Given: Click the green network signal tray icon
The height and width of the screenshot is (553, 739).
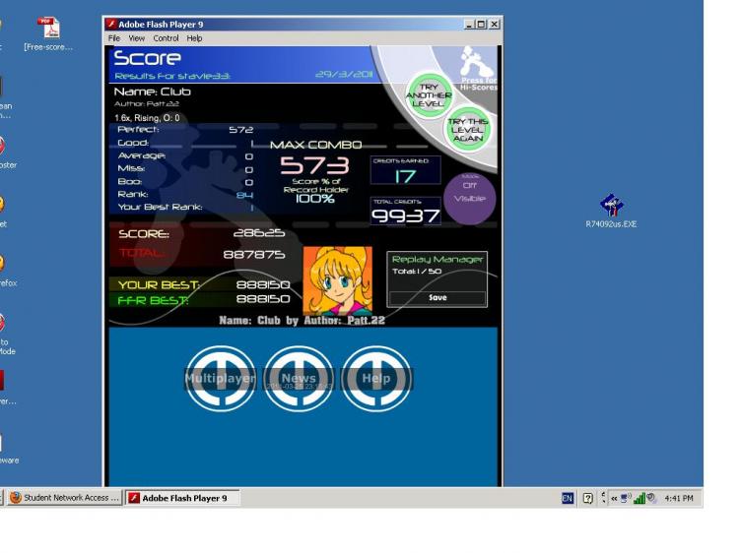Looking at the screenshot, I should click(x=639, y=498).
